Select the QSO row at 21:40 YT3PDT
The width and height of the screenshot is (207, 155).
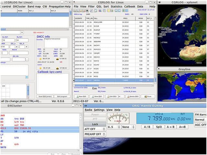114,34
